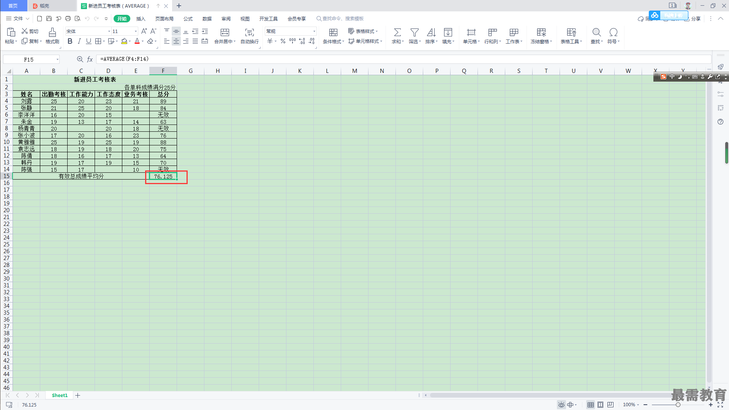
Task: Open the number format dropdown (常规)
Action: coord(314,31)
